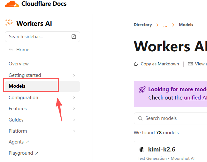Open the Overview sidebar item
Viewport: 207px width, 162px height.
point(19,64)
